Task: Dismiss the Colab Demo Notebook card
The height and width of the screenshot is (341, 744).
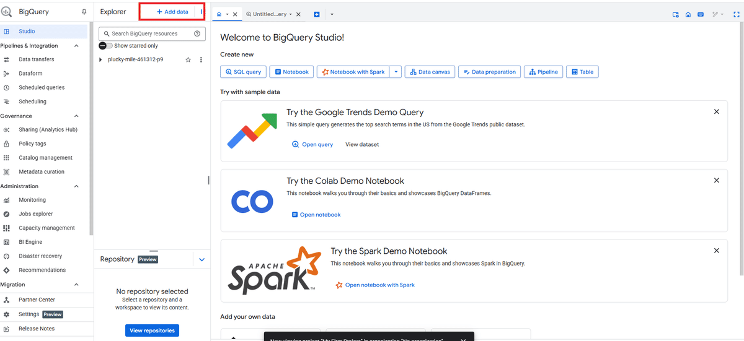Action: [717, 180]
